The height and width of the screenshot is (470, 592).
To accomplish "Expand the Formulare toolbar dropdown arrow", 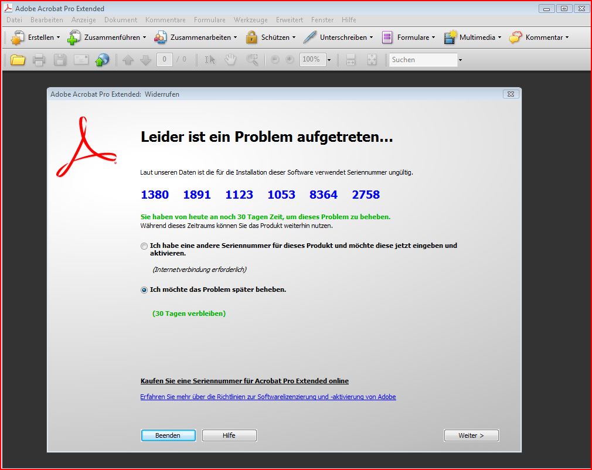I will tap(433, 38).
